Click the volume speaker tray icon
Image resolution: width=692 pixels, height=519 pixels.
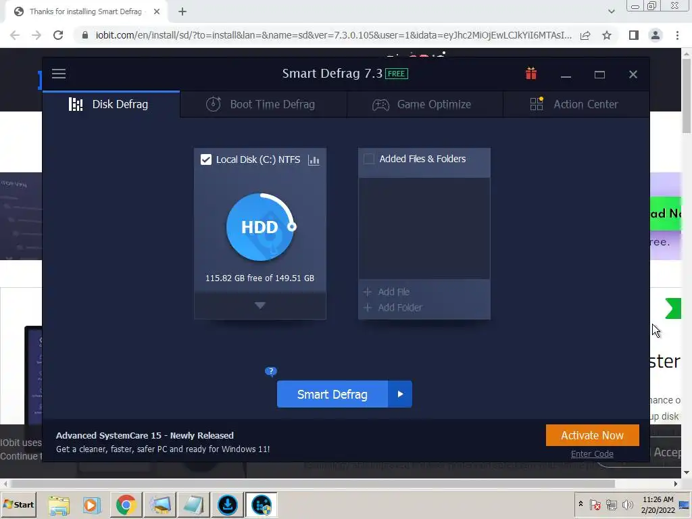point(627,504)
